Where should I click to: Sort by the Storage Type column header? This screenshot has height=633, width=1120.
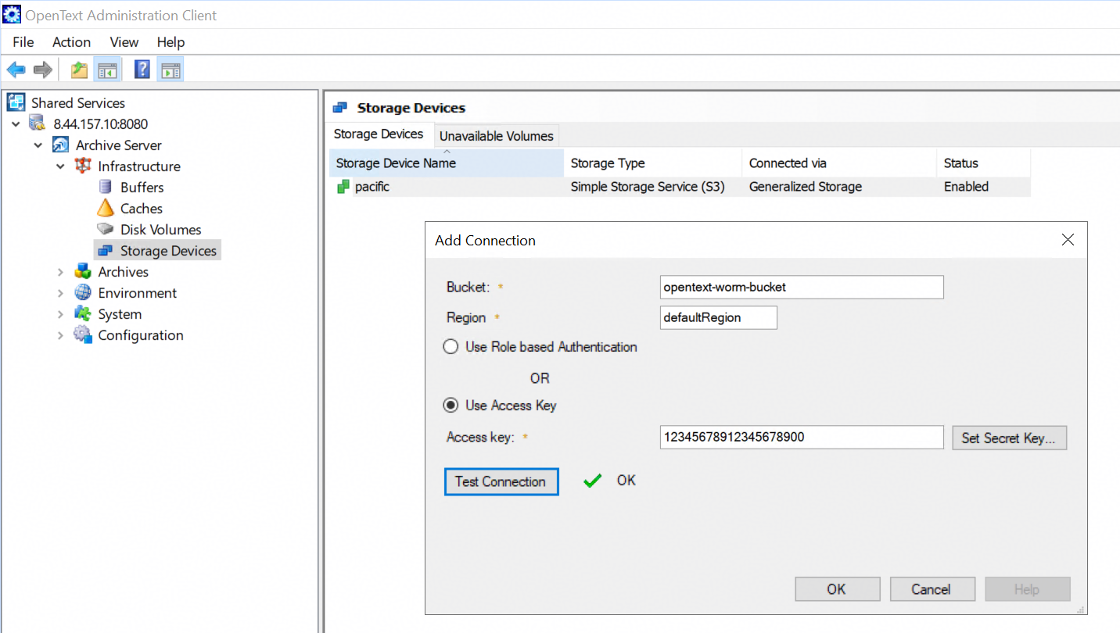[x=653, y=163]
